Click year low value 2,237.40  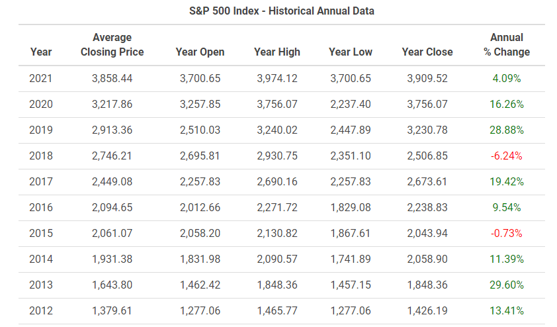351,104
